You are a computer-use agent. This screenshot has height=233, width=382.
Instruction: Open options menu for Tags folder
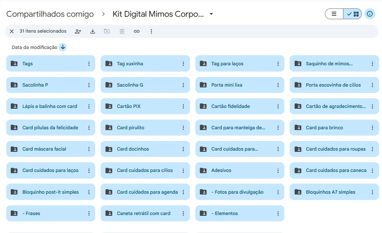point(89,64)
